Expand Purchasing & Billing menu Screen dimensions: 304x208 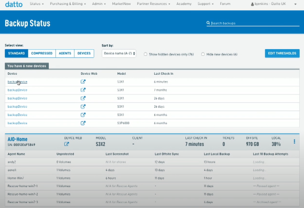(68, 4)
